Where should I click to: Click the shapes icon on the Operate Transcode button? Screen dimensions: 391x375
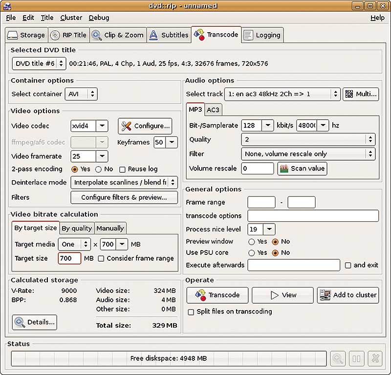[201, 295]
